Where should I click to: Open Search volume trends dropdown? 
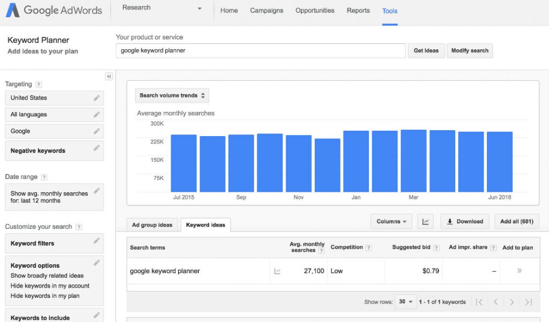pos(172,95)
